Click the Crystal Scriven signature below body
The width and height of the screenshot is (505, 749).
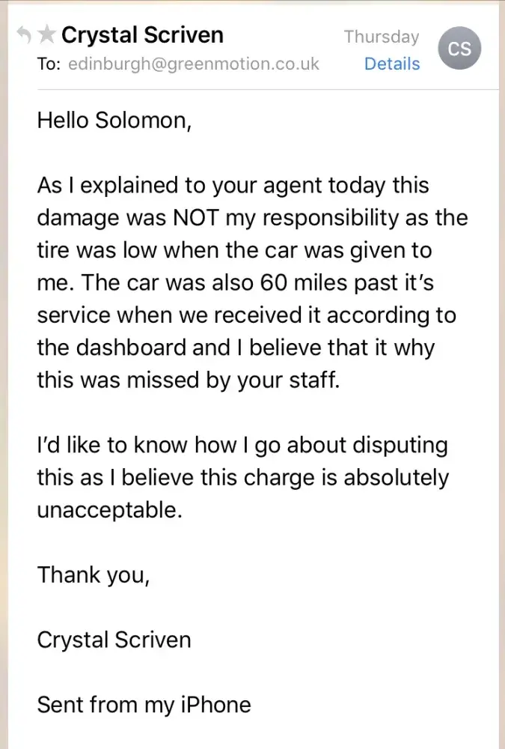[114, 640]
